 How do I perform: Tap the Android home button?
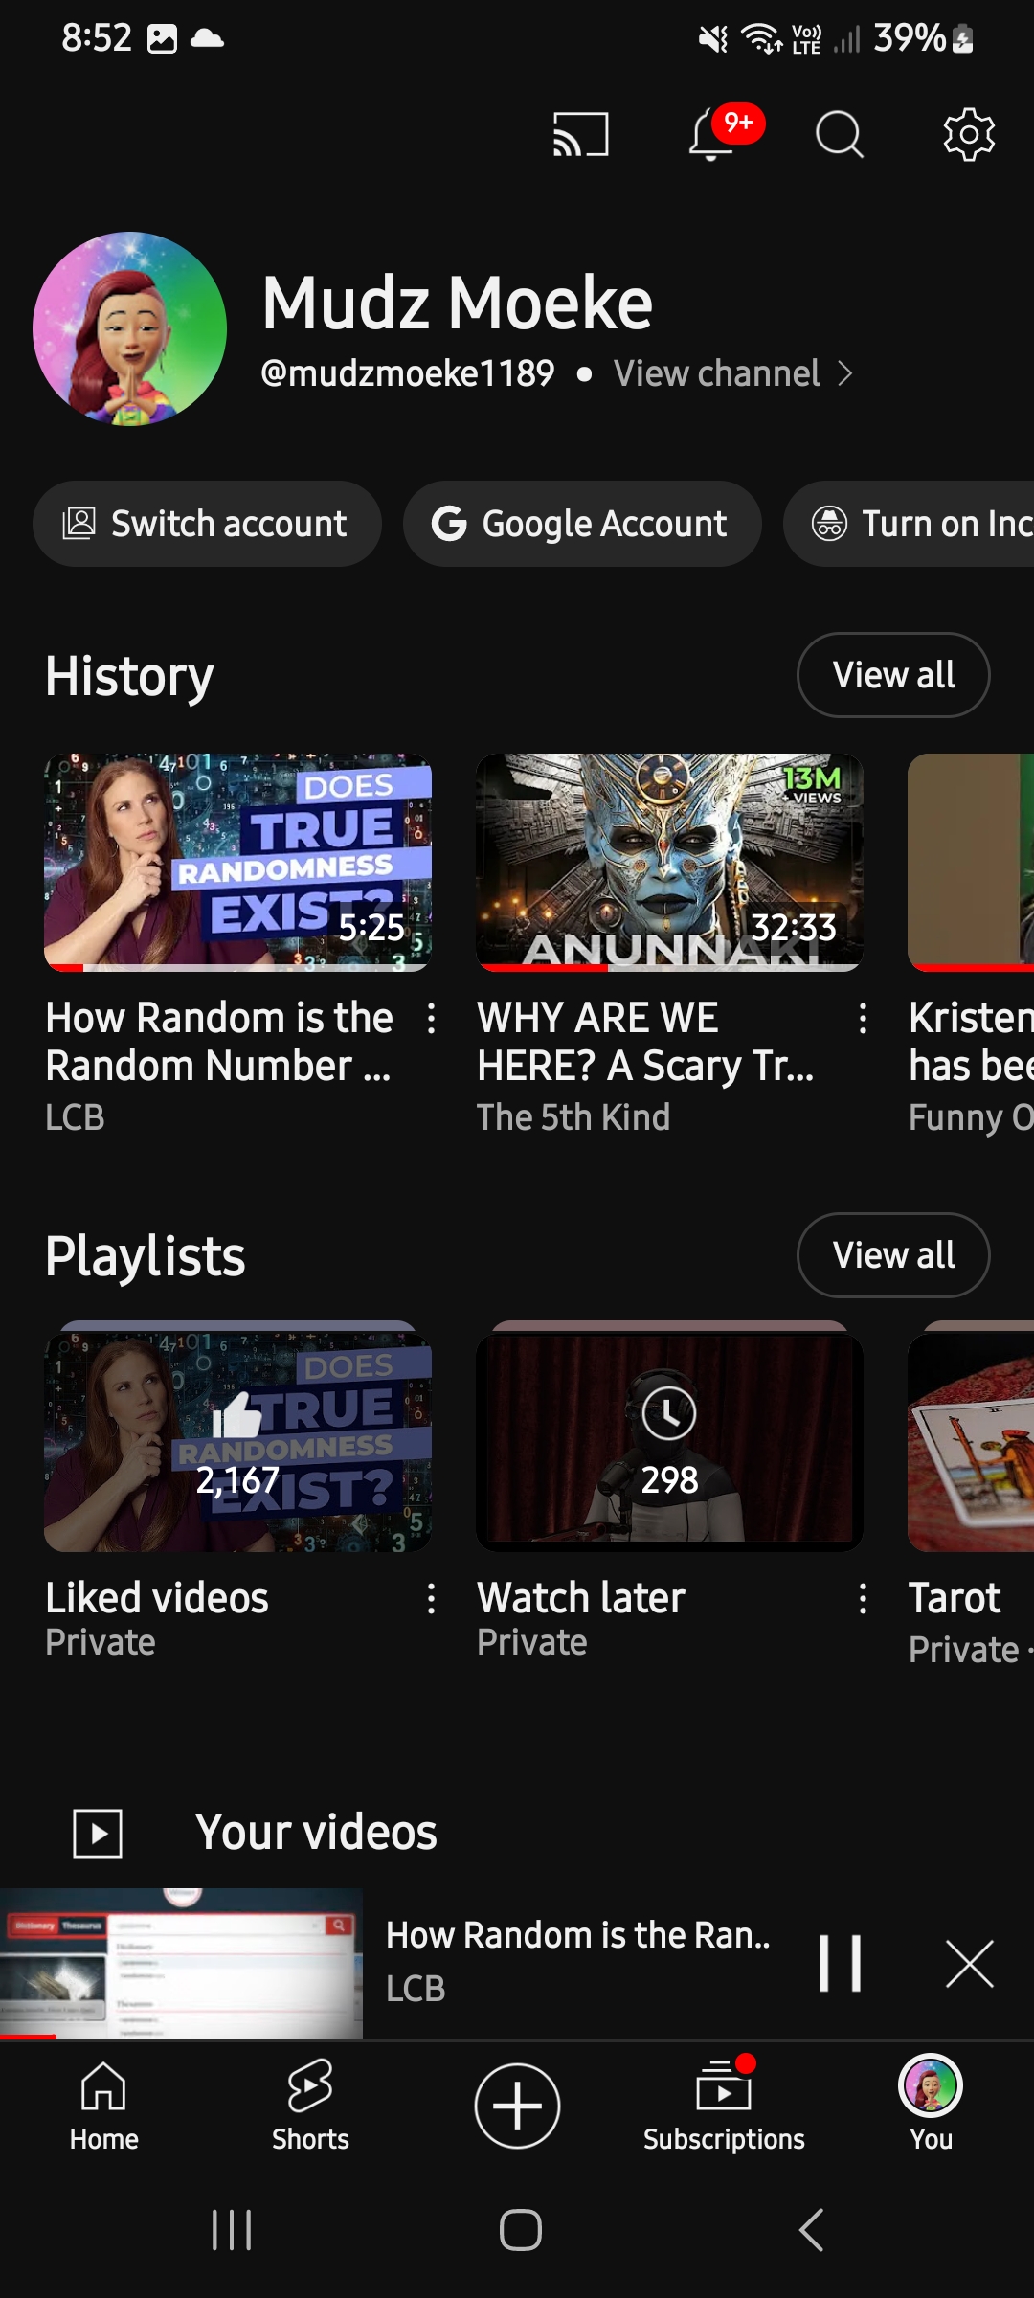click(x=520, y=2230)
